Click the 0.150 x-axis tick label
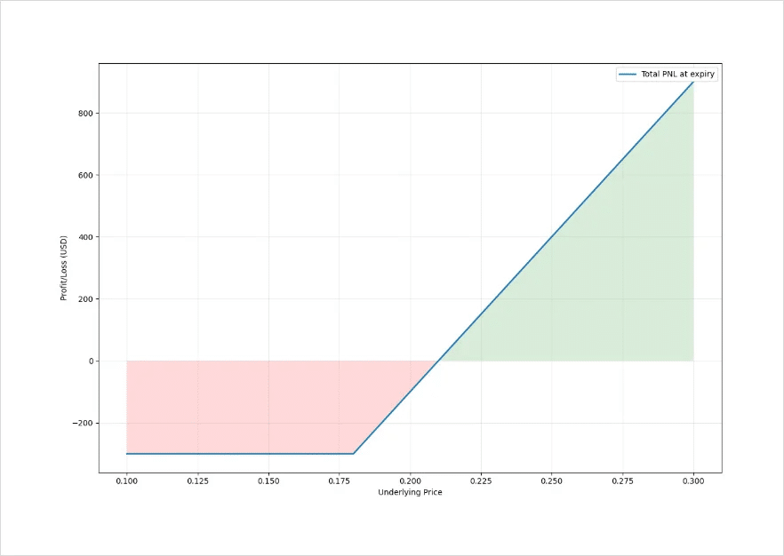The image size is (784, 556). pyautogui.click(x=268, y=481)
